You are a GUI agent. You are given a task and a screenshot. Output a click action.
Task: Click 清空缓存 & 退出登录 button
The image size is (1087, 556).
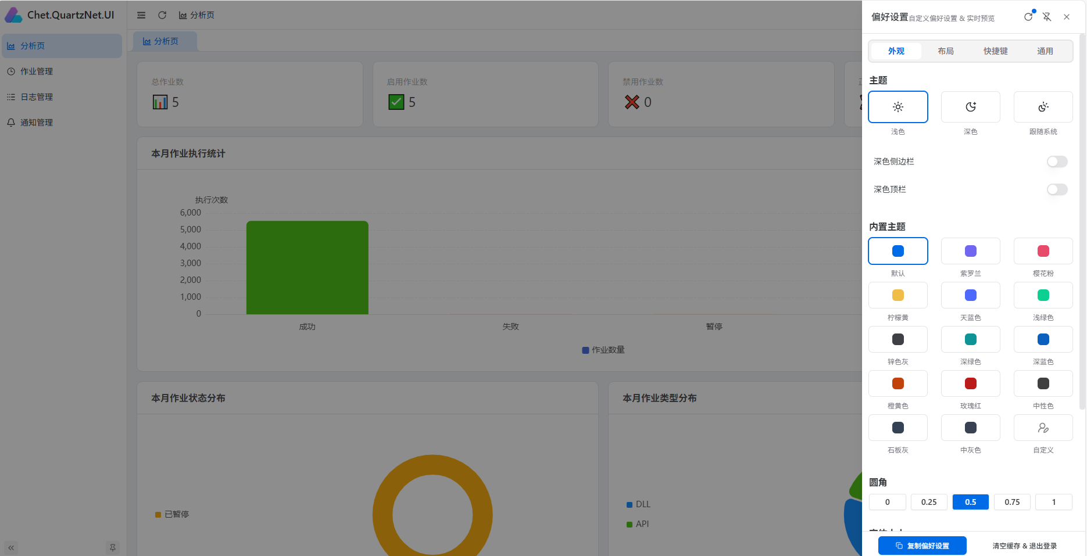(1025, 546)
